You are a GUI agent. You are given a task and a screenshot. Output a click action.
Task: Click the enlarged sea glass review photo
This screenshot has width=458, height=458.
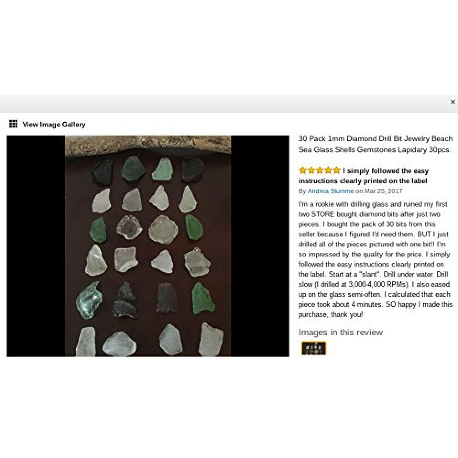click(x=148, y=246)
